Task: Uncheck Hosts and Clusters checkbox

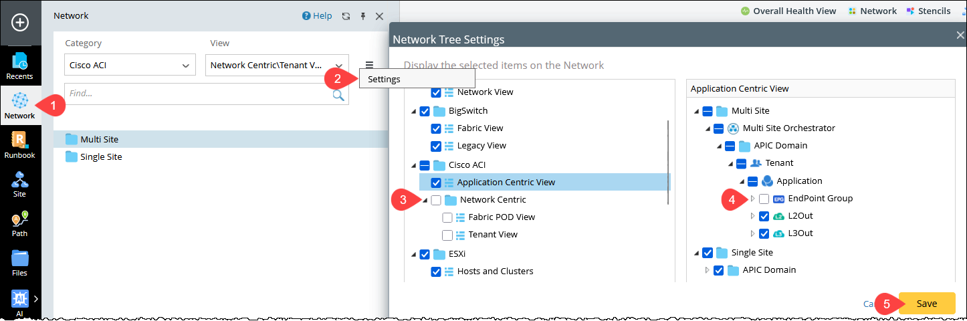Action: pos(436,272)
